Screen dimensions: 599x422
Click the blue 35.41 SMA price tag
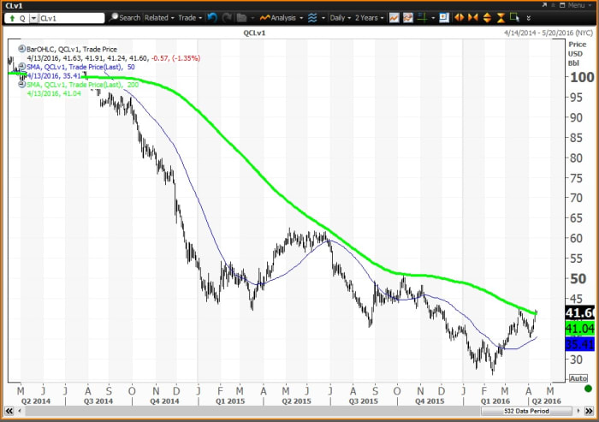[x=579, y=344]
